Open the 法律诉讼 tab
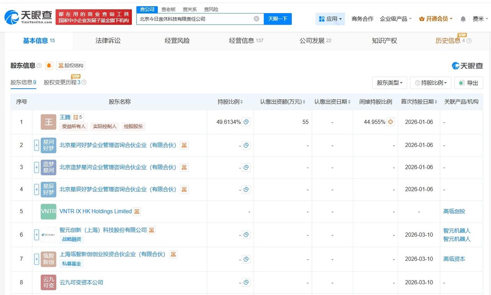The image size is (491, 295). (108, 41)
